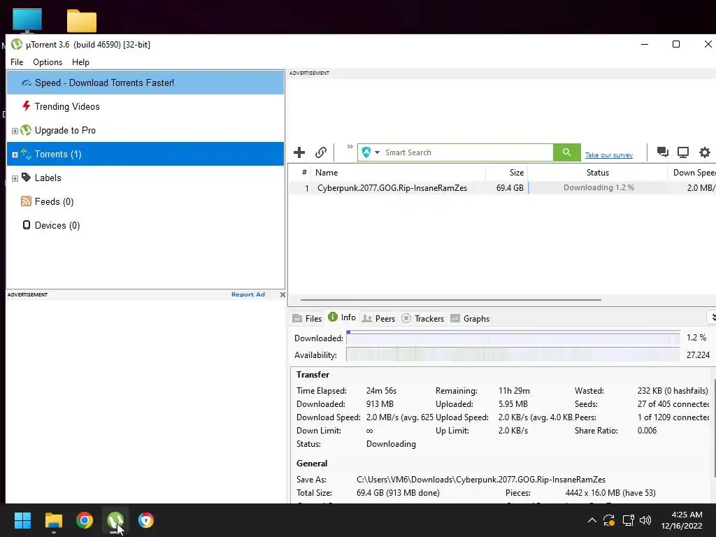Open Google Chrome from taskbar
The image size is (716, 537).
(85, 520)
